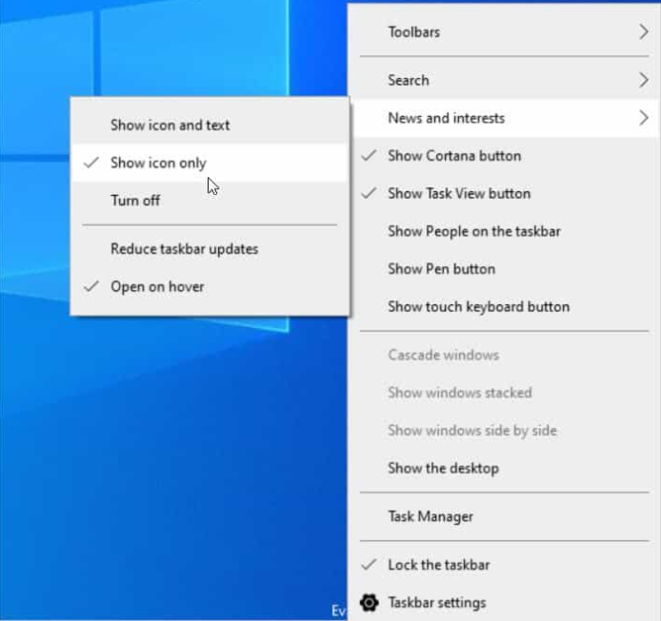Image resolution: width=661 pixels, height=621 pixels.
Task: Expand the Search submenu arrow
Action: point(643,81)
